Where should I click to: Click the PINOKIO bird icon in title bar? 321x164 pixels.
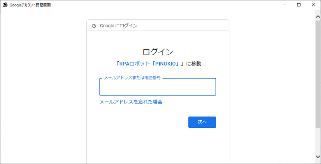coord(5,5)
